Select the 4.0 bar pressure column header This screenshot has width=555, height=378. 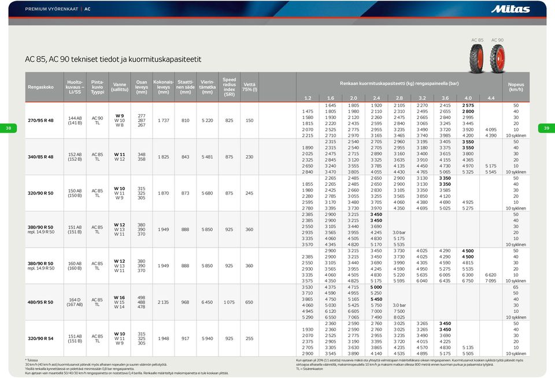[x=468, y=98]
